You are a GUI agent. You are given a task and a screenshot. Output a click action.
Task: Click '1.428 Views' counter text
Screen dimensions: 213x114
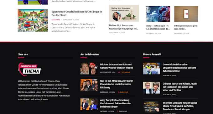click(125, 72)
